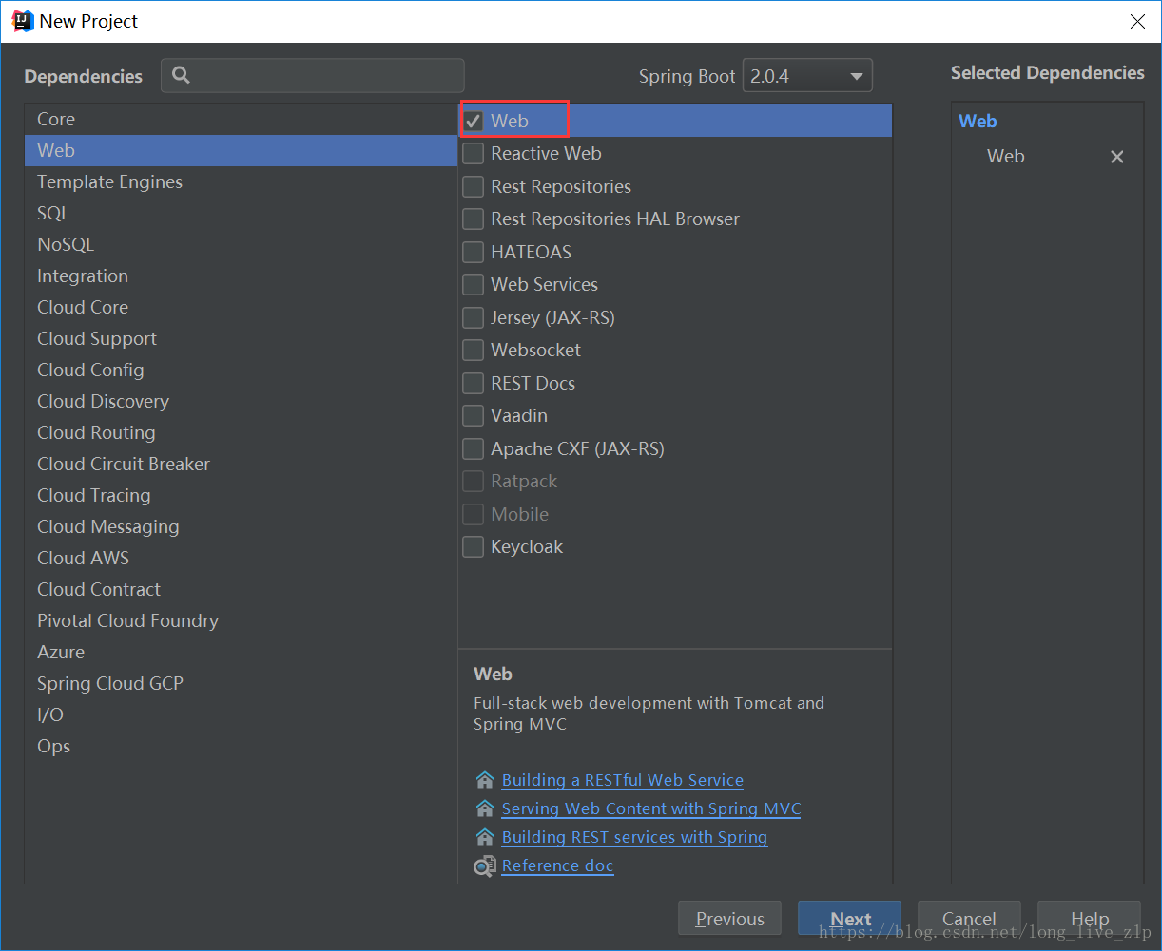Check the Web Services dependency

click(x=473, y=284)
